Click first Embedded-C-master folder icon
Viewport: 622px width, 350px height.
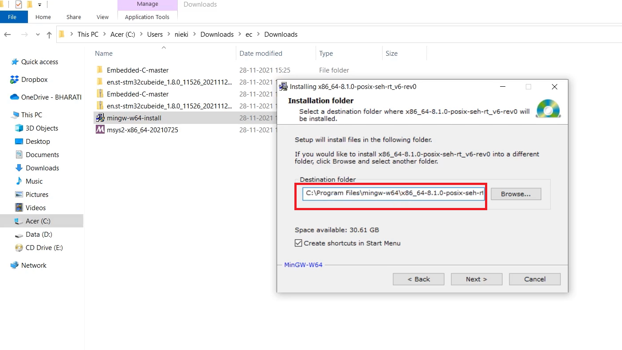pos(100,70)
